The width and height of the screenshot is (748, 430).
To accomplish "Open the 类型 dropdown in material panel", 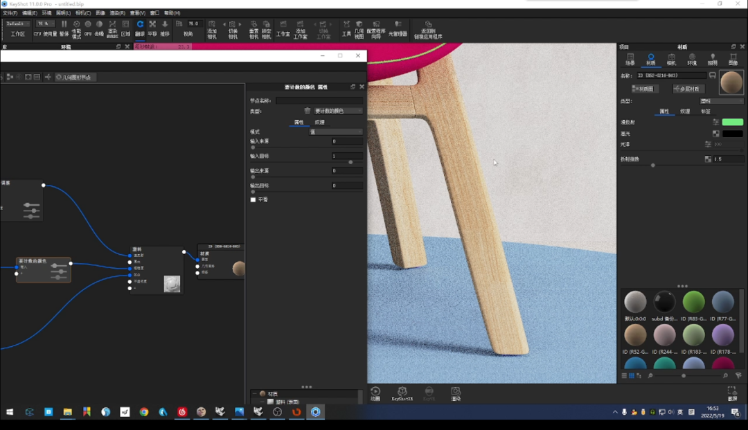I will point(720,101).
